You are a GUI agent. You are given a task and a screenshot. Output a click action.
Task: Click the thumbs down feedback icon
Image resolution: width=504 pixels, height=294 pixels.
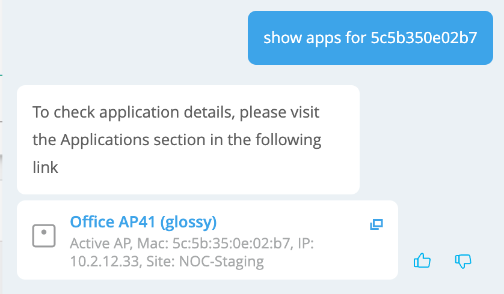pyautogui.click(x=463, y=260)
